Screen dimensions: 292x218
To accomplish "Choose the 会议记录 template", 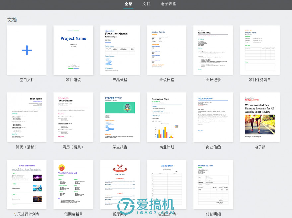I will point(213,50).
